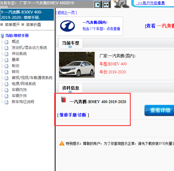Select the 资料信息 tab

coord(71,89)
